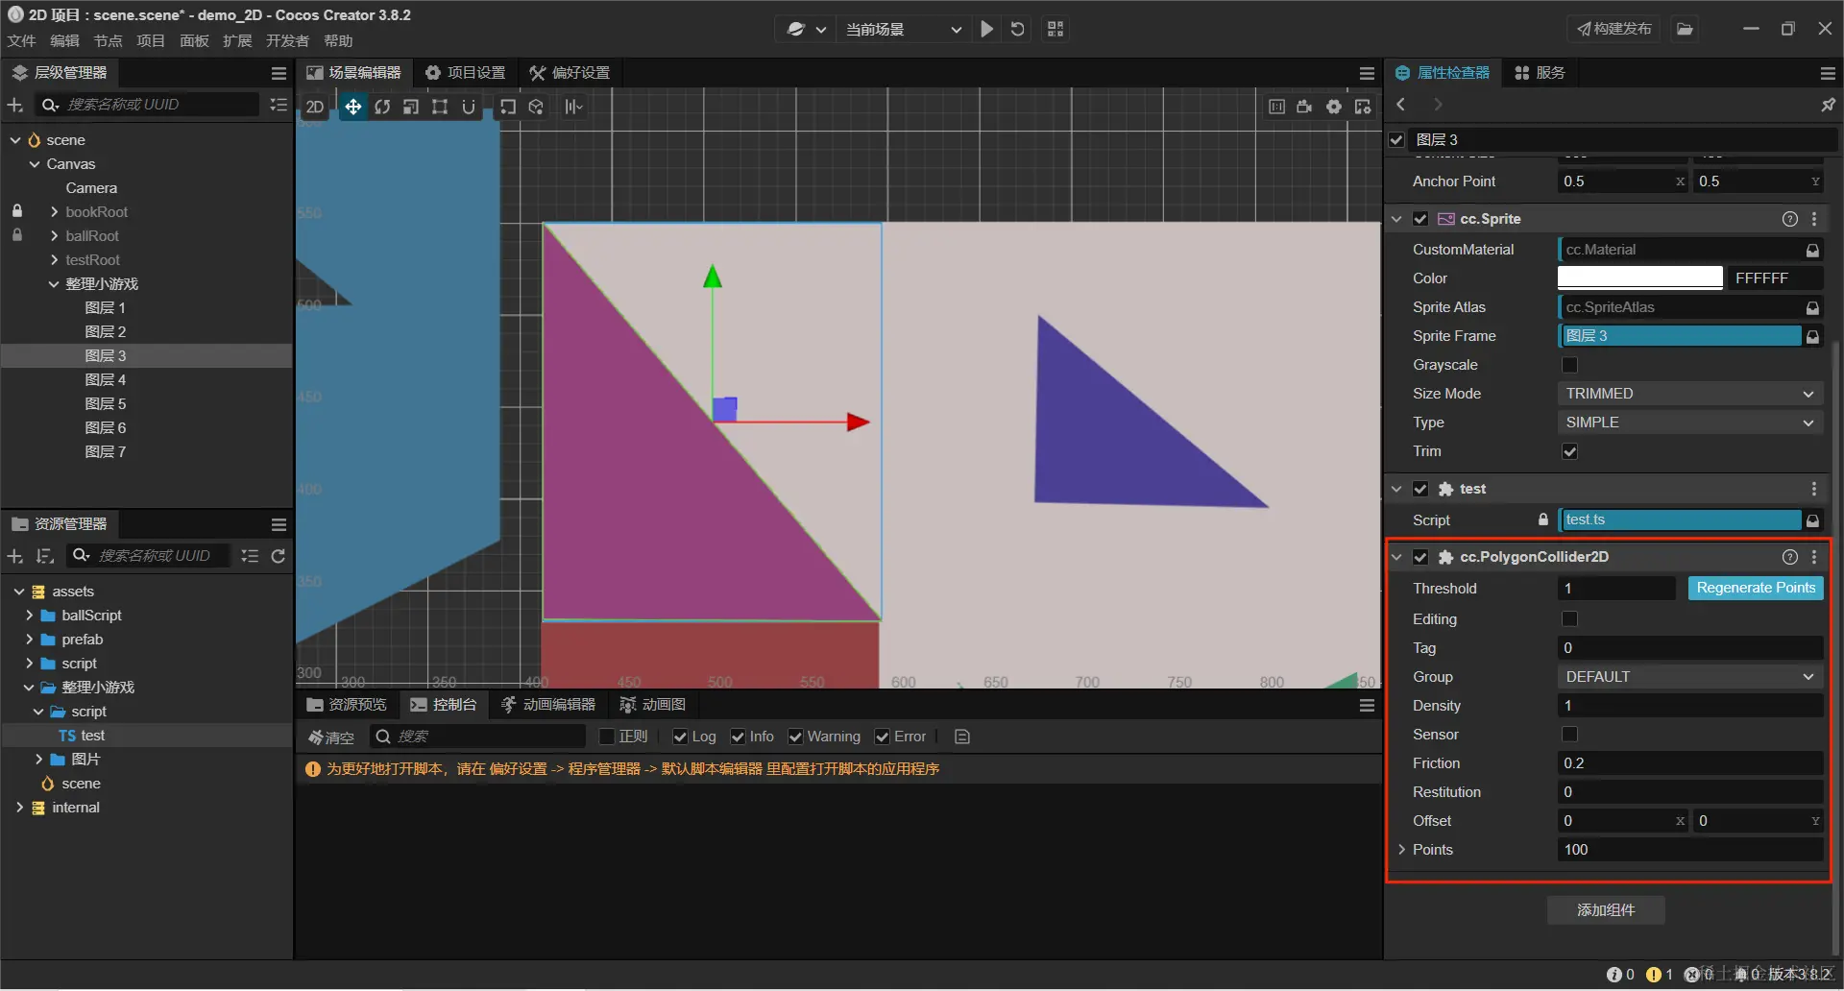1844x991 pixels.
Task: Open cc.Sprite component options menu
Action: (x=1814, y=219)
